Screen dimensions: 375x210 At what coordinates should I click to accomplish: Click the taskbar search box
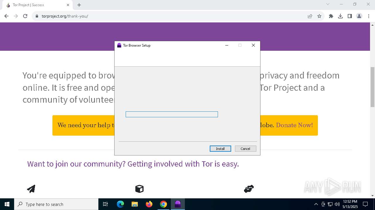tap(56, 204)
